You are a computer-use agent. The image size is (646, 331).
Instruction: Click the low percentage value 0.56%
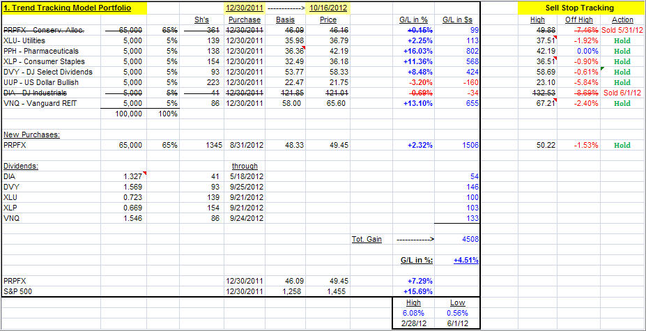click(457, 312)
